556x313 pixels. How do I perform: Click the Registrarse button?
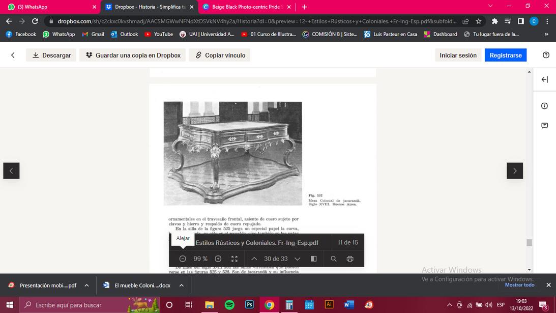tap(506, 55)
